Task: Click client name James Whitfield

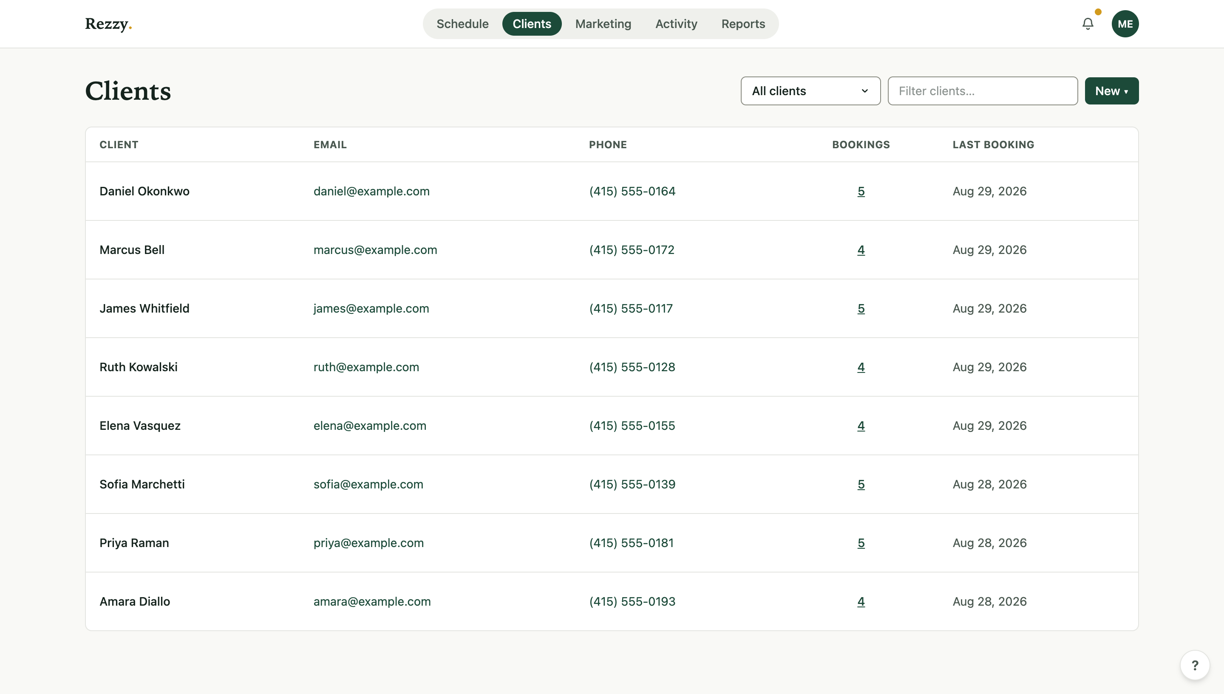Action: [144, 308]
